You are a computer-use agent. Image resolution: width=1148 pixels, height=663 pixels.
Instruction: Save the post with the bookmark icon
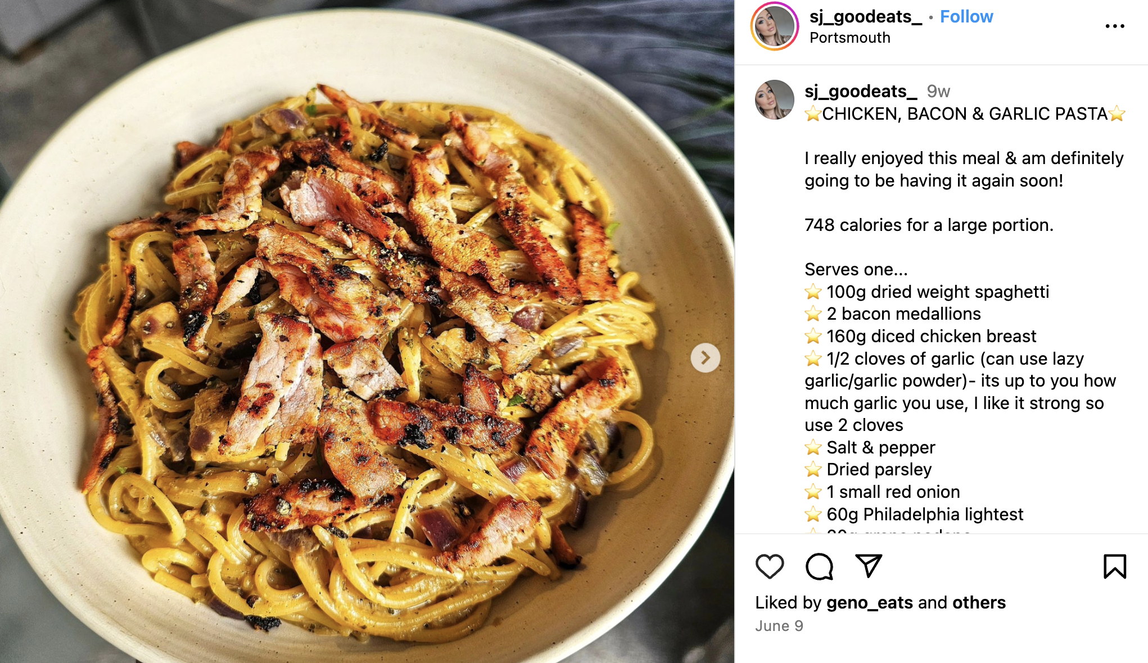coord(1115,566)
